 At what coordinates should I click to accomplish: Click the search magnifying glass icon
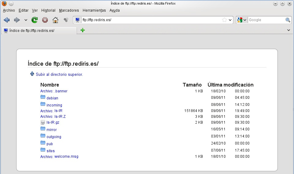click(x=288, y=20)
